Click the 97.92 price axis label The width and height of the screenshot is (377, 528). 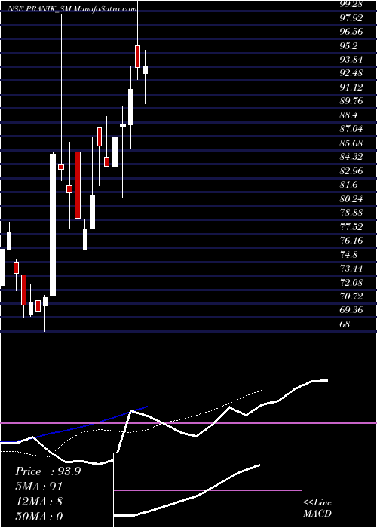(351, 17)
